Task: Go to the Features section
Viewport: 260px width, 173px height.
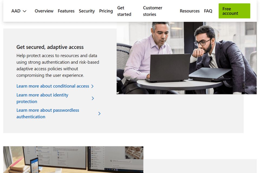Action: [x=66, y=11]
